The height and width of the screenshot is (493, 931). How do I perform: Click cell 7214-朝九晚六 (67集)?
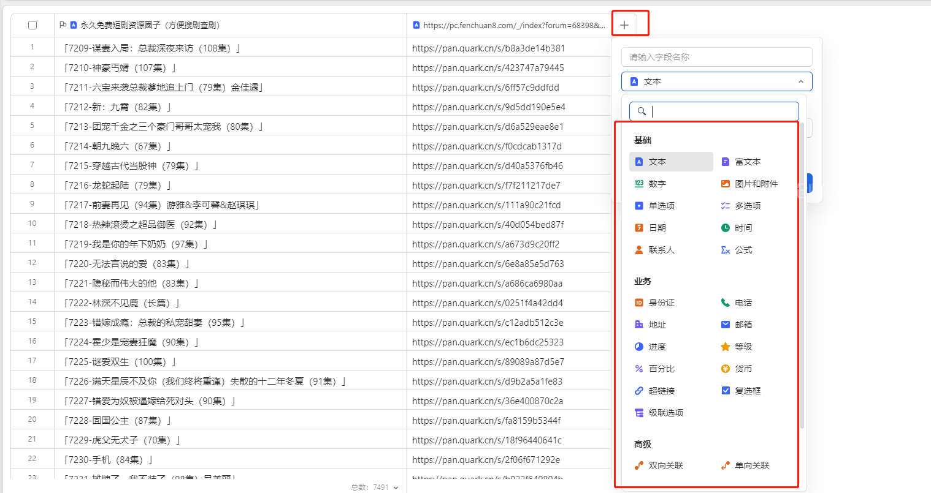(x=231, y=146)
